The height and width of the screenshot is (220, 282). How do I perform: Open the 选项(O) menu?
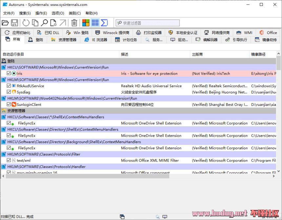click(x=58, y=13)
